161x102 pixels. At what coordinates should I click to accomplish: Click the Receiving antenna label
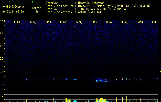coord(59,12)
